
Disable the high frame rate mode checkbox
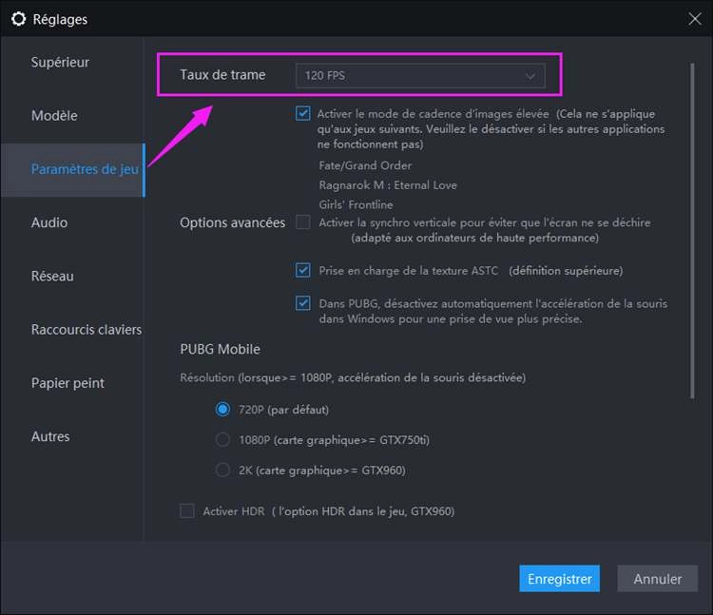(303, 113)
